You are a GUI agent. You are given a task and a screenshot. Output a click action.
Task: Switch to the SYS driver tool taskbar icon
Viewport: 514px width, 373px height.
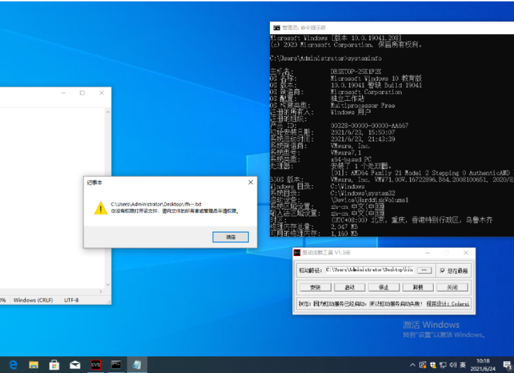[x=96, y=365]
